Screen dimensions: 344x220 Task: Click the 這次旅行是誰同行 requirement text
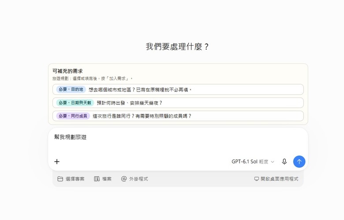point(142,116)
